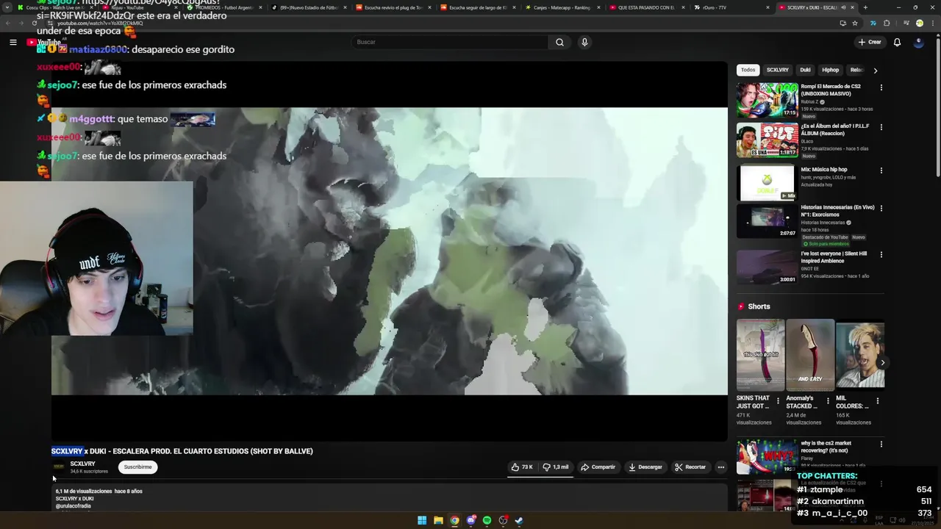This screenshot has width=941, height=529.
Task: Click the video player area
Action: pyautogui.click(x=389, y=251)
